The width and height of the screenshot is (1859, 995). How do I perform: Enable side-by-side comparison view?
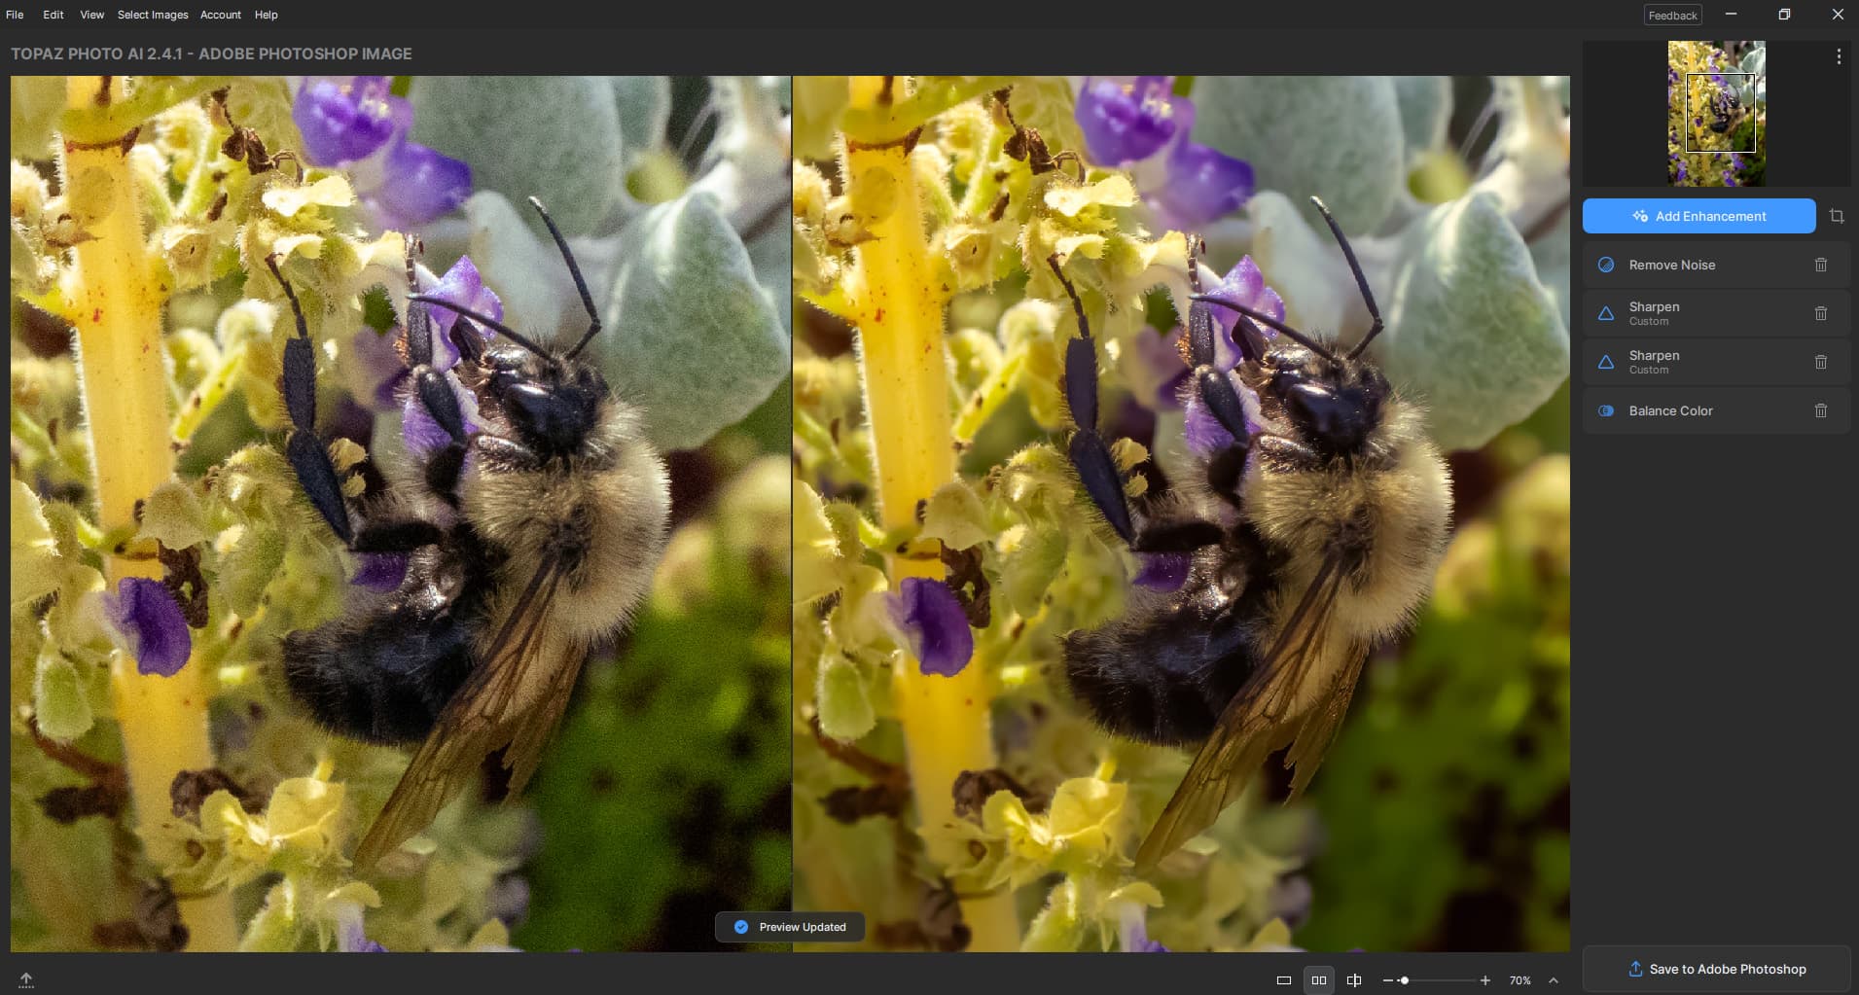1318,980
